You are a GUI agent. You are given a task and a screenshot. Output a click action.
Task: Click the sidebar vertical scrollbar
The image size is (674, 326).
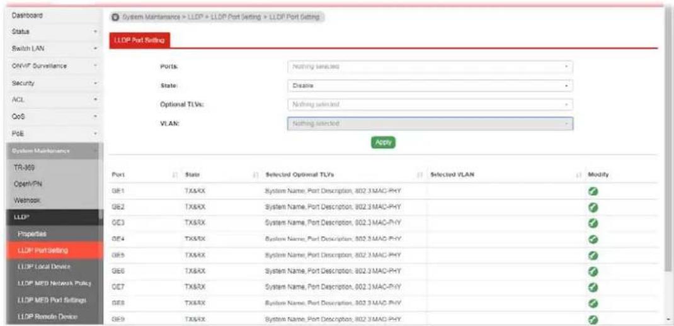[x=101, y=181]
